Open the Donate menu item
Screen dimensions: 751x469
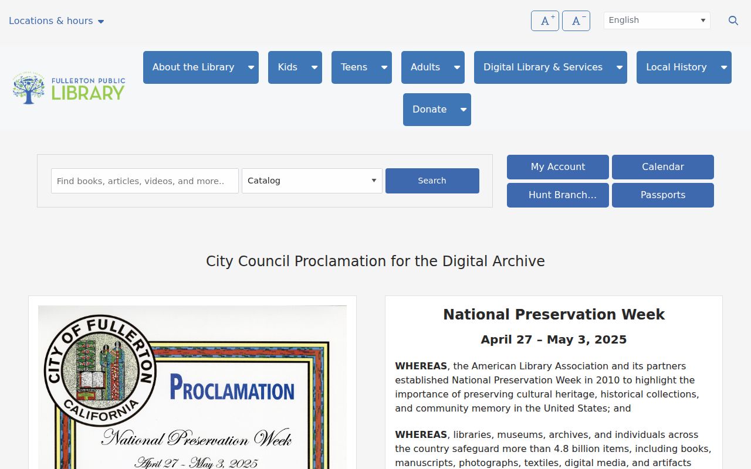coord(429,110)
